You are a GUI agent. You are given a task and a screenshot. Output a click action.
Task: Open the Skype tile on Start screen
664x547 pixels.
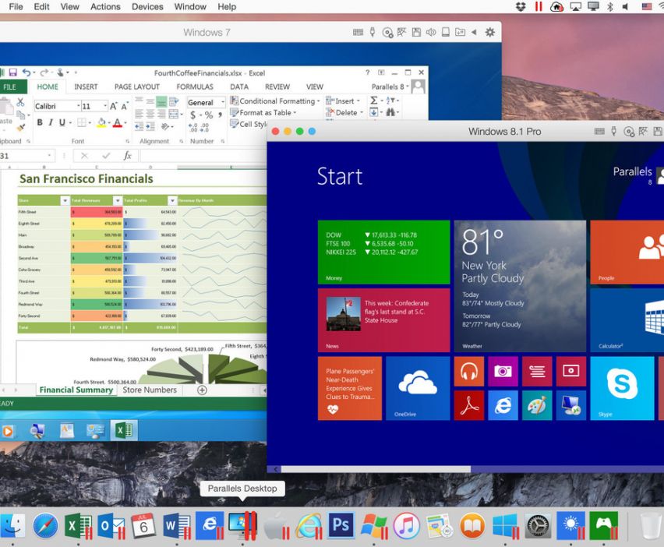[621, 387]
